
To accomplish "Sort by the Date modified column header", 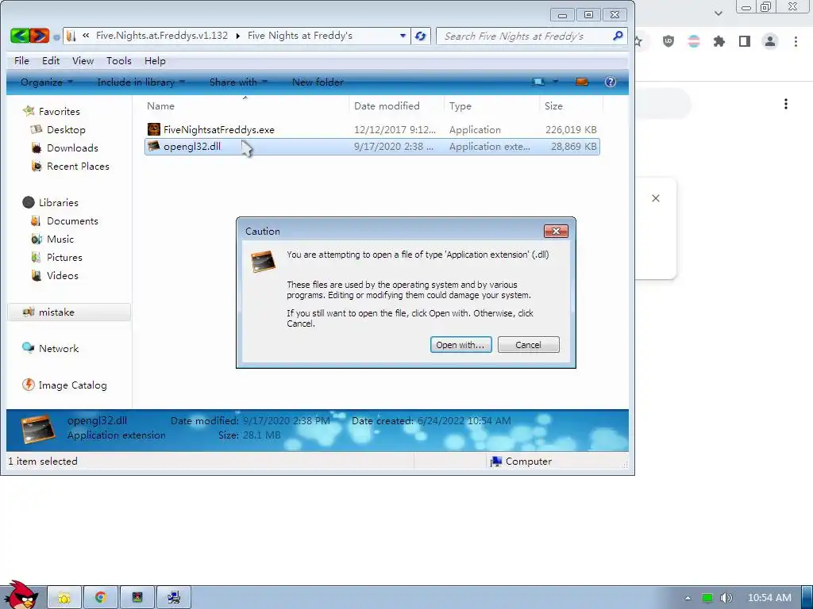I will point(397,105).
